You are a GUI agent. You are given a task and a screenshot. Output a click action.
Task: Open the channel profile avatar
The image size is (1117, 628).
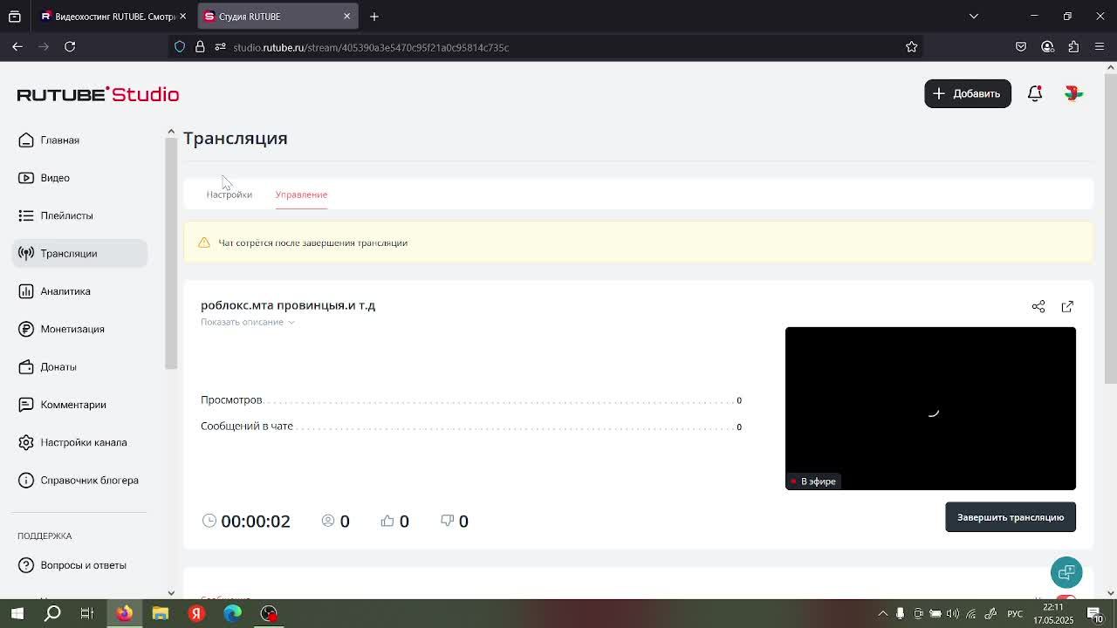tap(1073, 93)
